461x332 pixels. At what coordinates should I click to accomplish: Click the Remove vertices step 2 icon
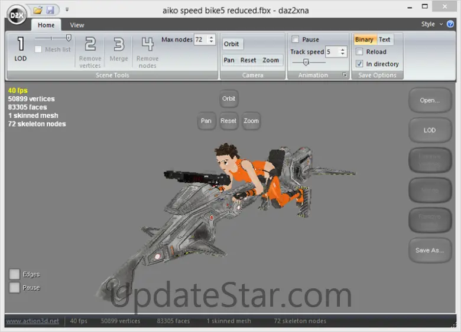[x=90, y=44]
